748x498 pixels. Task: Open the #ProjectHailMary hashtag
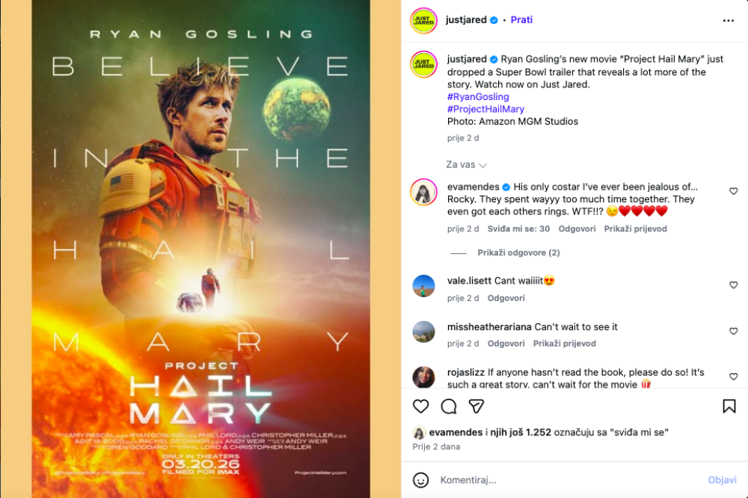click(485, 109)
